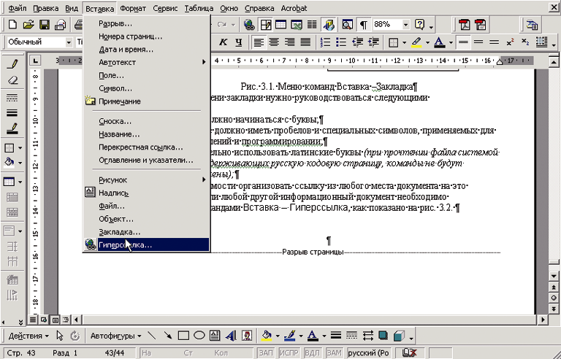This screenshot has width=561, height=359.
Task: Click the first Acrobat PDF convert icon
Action: pyautogui.click(x=465, y=25)
